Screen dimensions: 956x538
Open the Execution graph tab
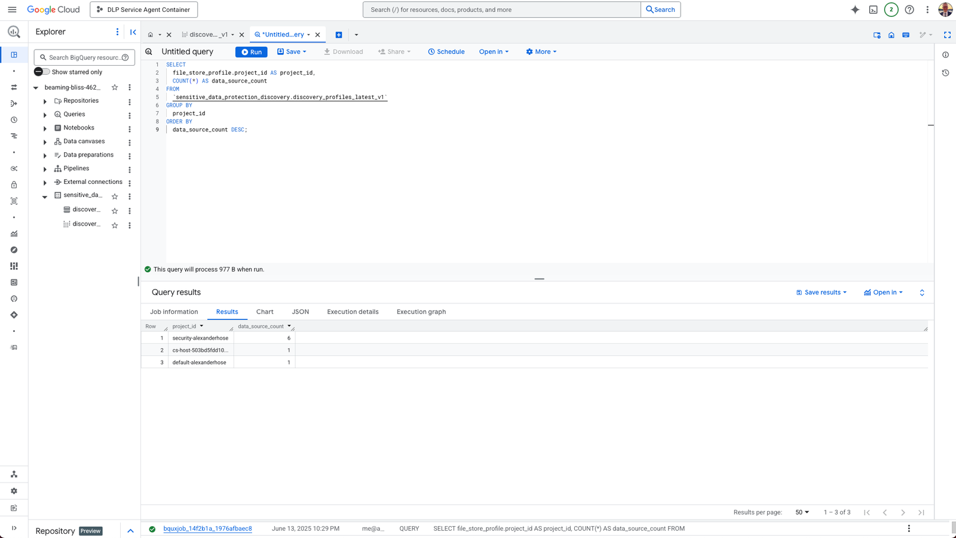pos(421,311)
